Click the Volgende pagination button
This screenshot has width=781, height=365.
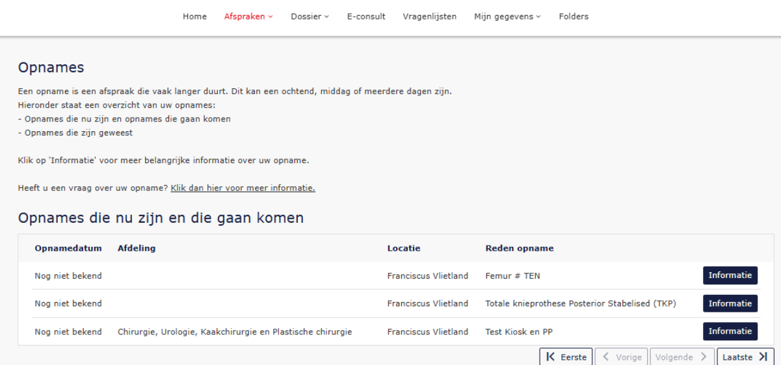click(x=681, y=357)
